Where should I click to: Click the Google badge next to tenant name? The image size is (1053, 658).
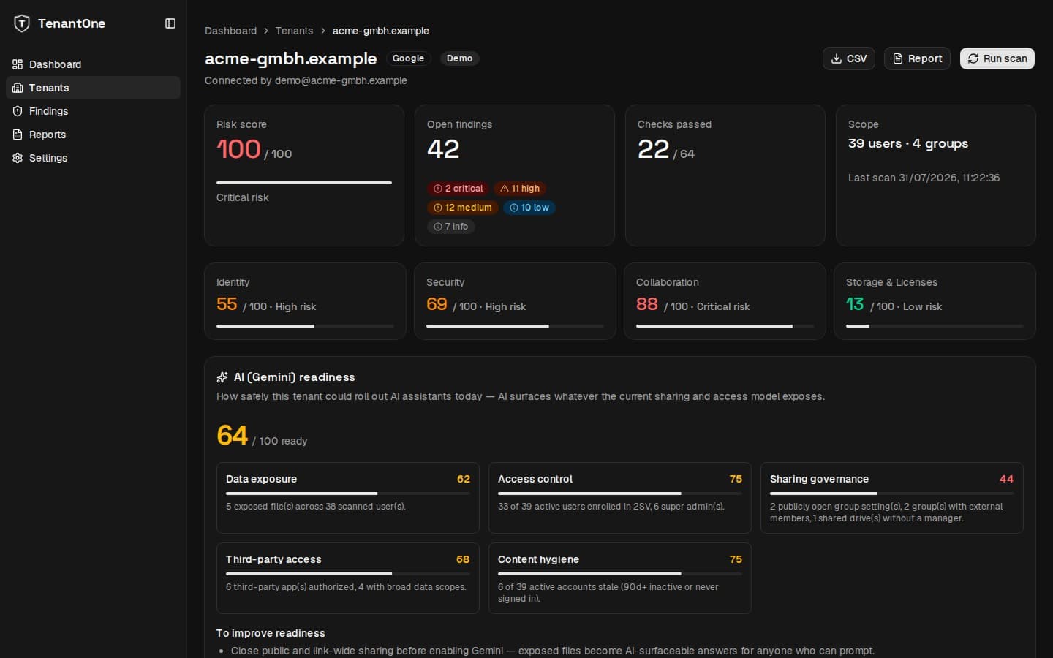[x=408, y=58]
